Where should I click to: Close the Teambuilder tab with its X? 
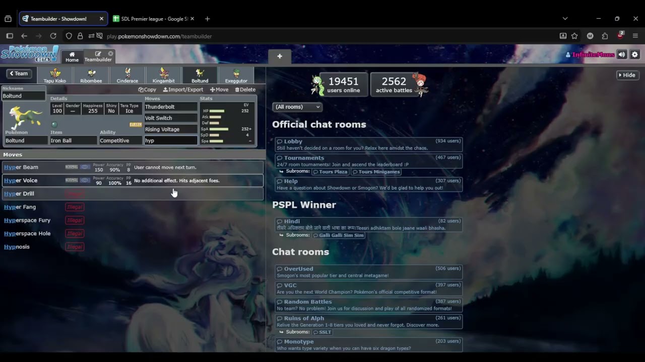(x=110, y=53)
